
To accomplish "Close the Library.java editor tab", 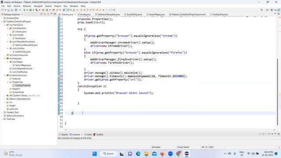I will tap(75, 14).
